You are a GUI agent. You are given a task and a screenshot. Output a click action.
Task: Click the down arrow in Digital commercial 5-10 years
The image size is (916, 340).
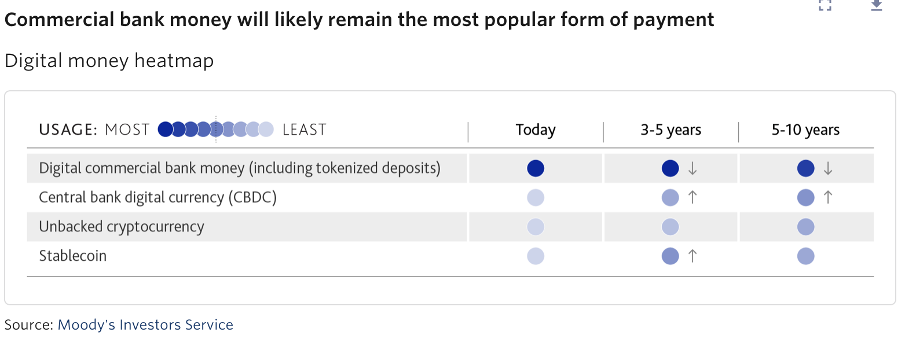point(828,168)
